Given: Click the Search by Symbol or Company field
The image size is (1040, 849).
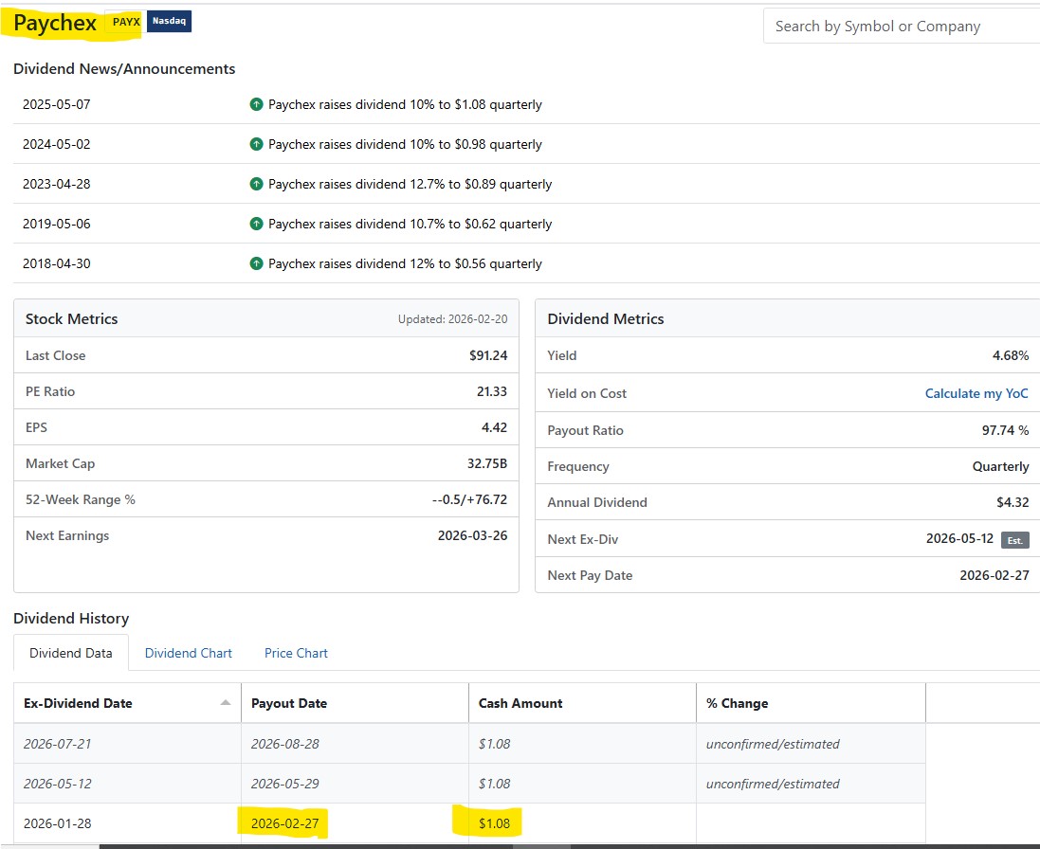Looking at the screenshot, I should click(x=901, y=27).
